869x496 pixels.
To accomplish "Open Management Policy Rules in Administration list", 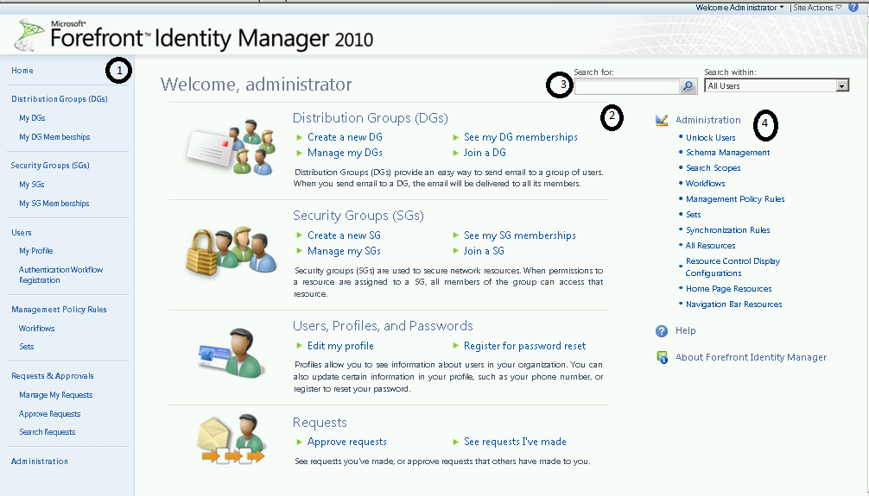I will pyautogui.click(x=735, y=198).
